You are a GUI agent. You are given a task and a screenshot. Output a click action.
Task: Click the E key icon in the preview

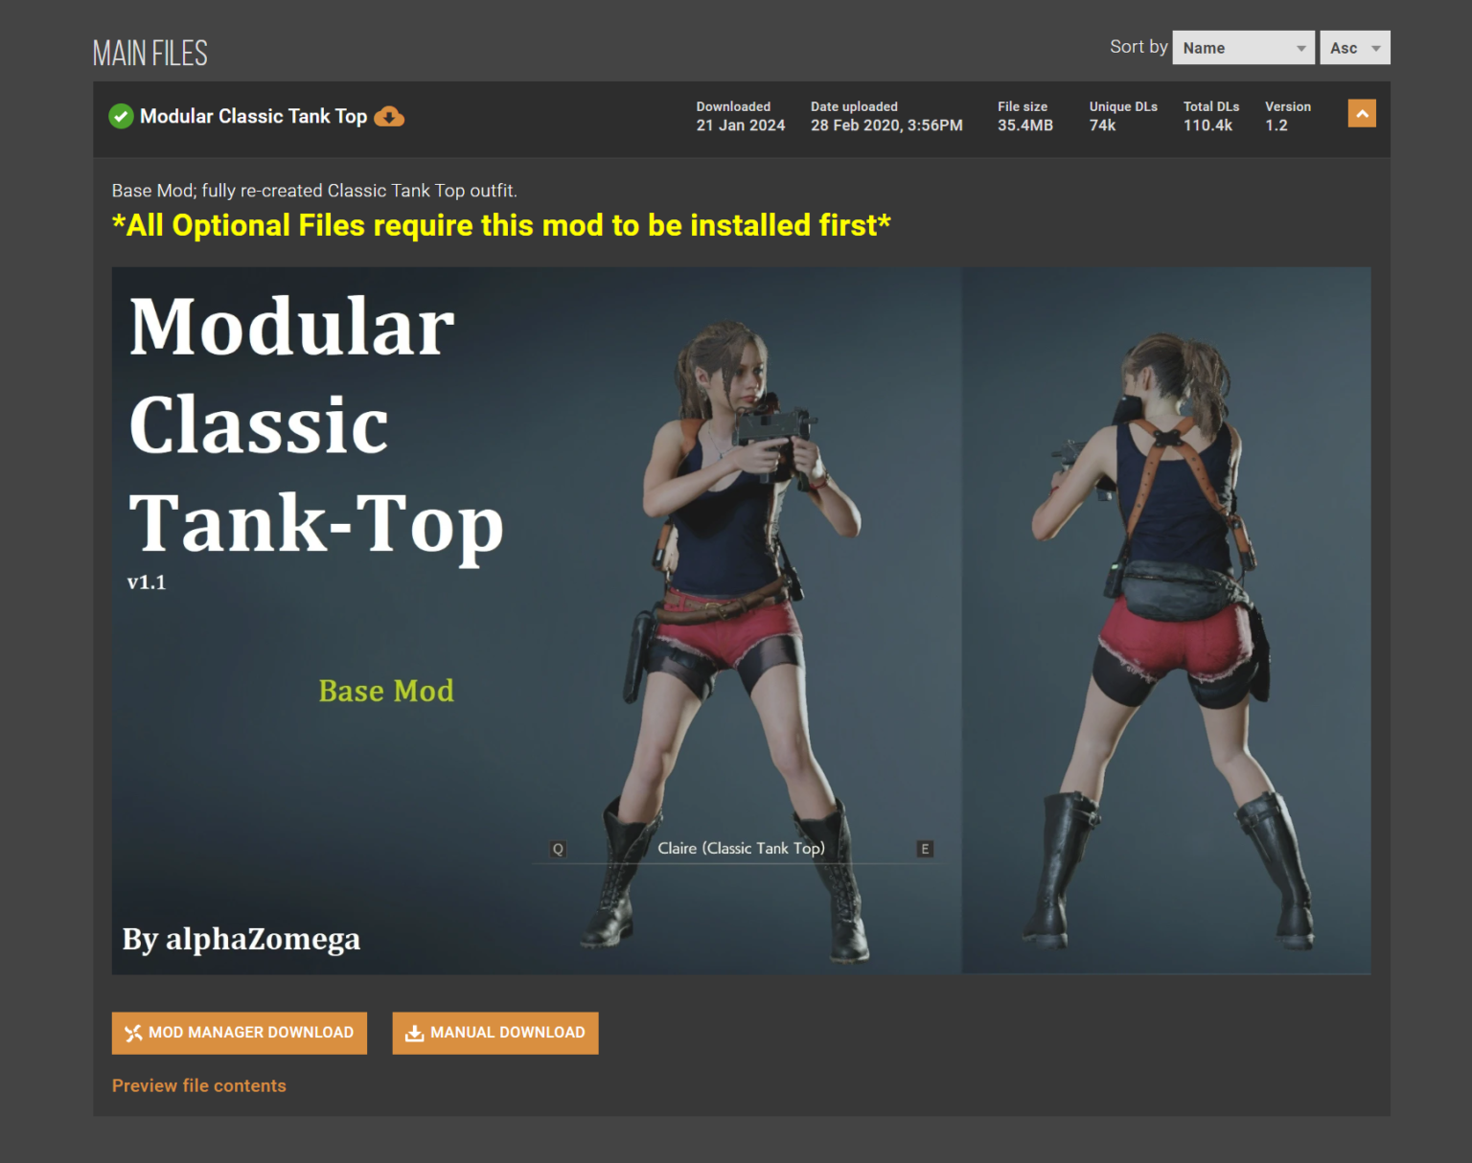(x=925, y=849)
